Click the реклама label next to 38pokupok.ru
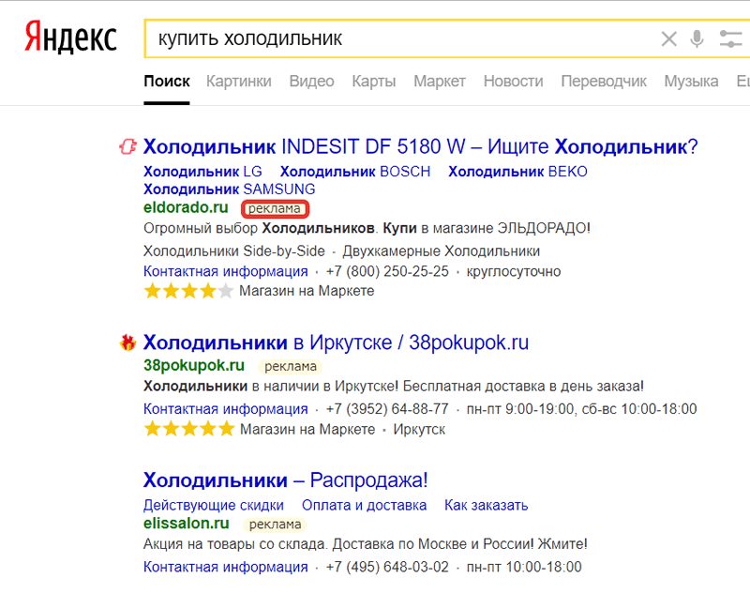This screenshot has width=750, height=593. click(291, 367)
